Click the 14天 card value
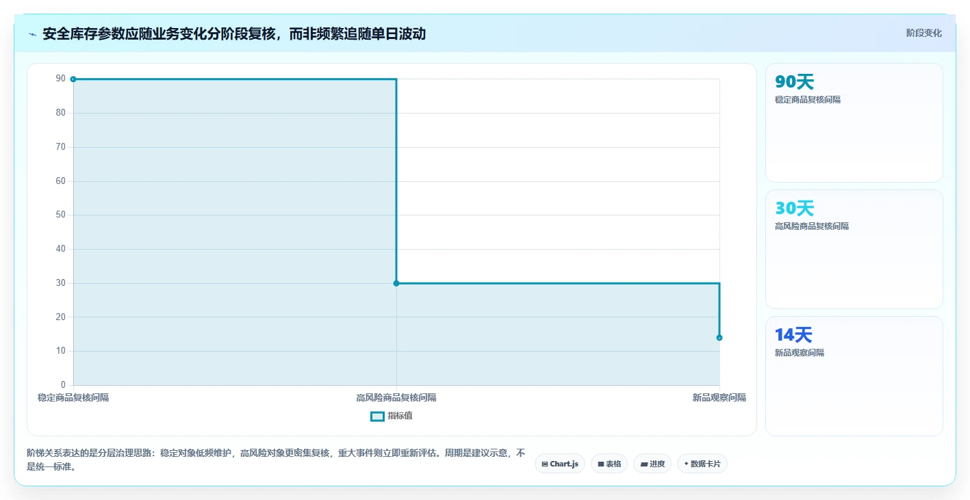The height and width of the screenshot is (500, 970). coord(793,335)
